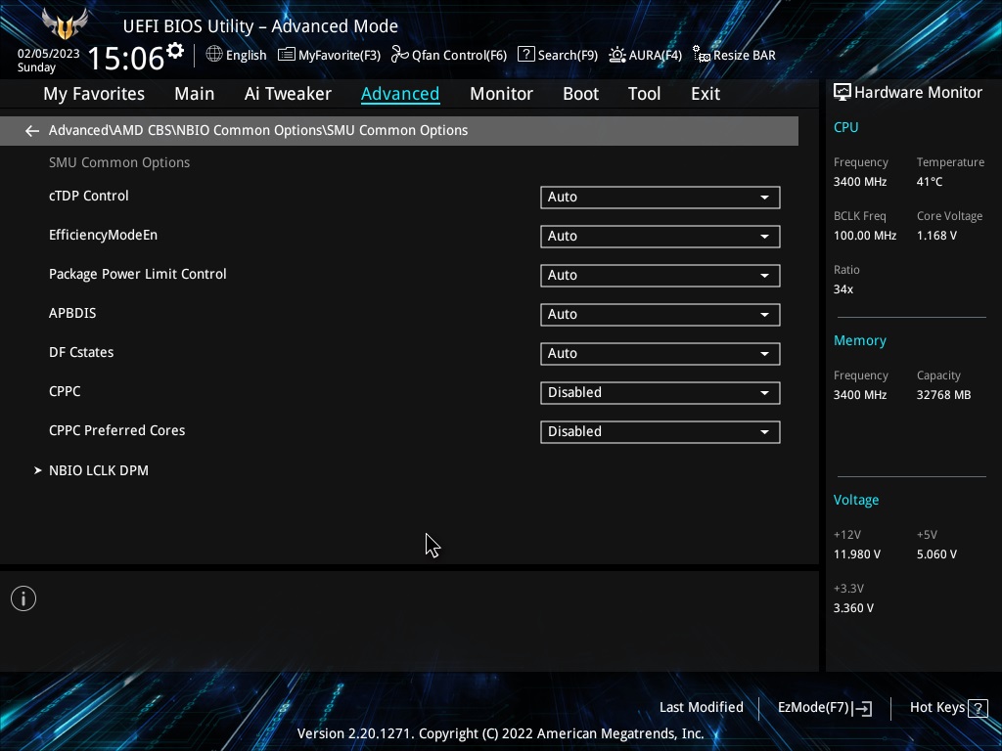Click the Resize BAR label
Viewport: 1002px width, 751px height.
[745, 55]
